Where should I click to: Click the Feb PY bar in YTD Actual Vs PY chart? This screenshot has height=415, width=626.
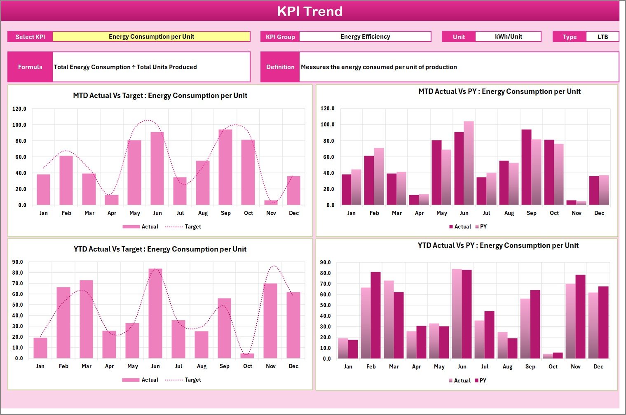click(375, 315)
